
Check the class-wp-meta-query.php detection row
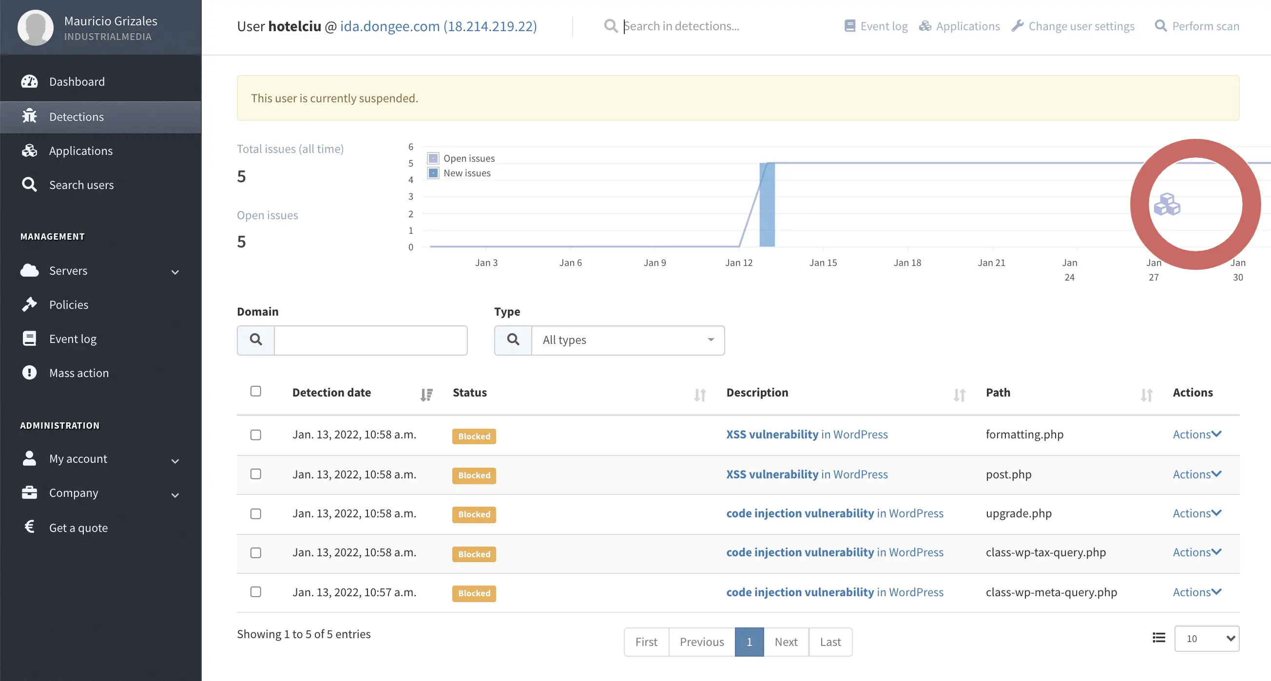tap(255, 592)
